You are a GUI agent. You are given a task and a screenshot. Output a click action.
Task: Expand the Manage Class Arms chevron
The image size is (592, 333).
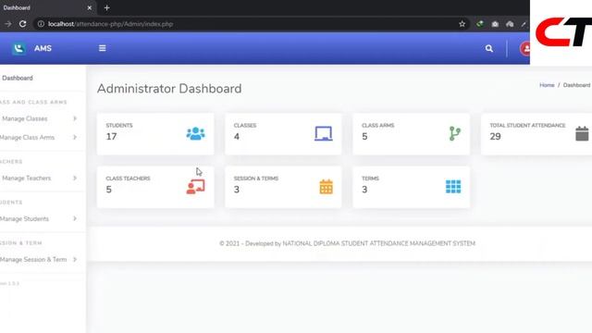(x=75, y=137)
